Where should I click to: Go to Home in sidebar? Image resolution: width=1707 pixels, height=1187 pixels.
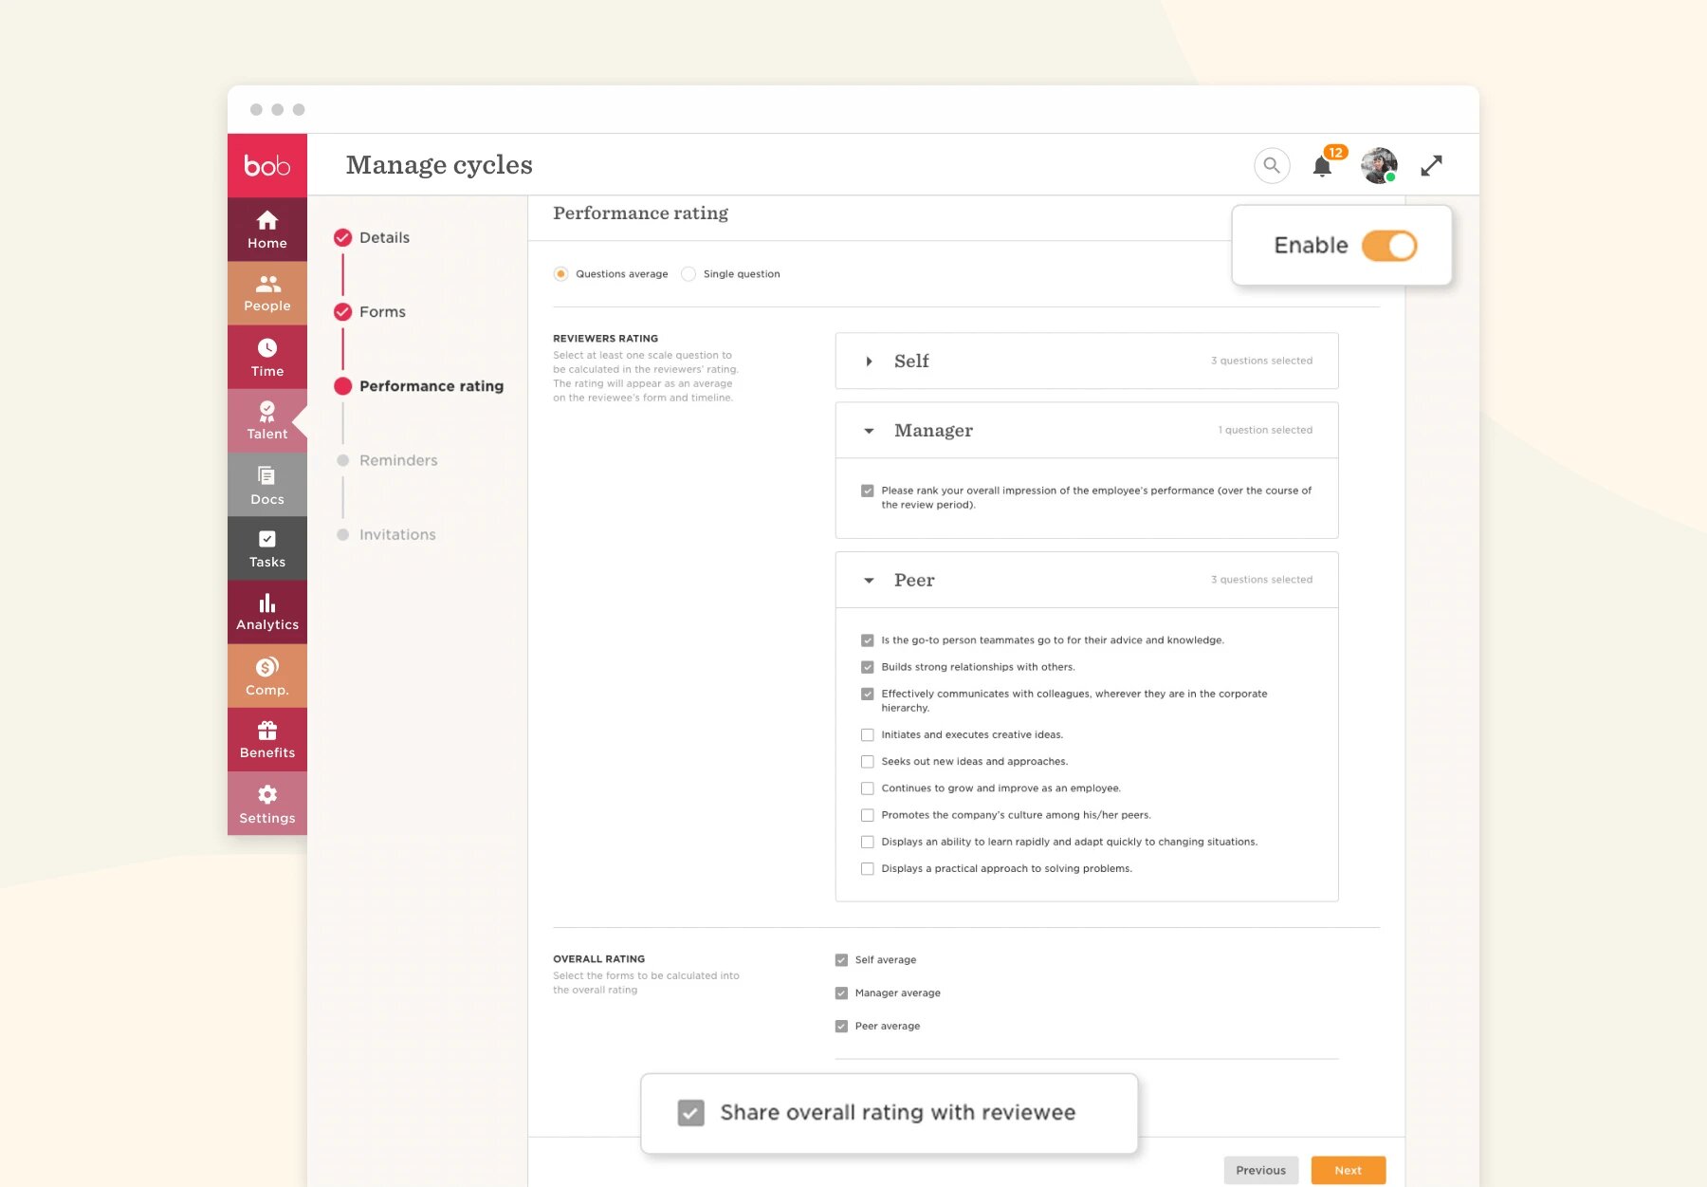click(267, 230)
